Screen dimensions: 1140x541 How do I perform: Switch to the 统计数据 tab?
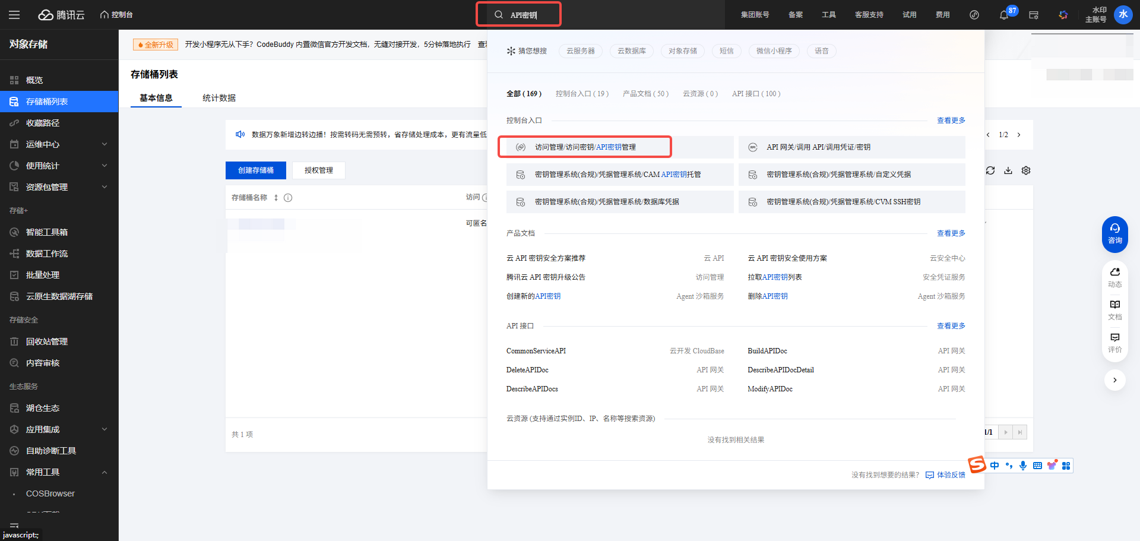click(x=218, y=98)
